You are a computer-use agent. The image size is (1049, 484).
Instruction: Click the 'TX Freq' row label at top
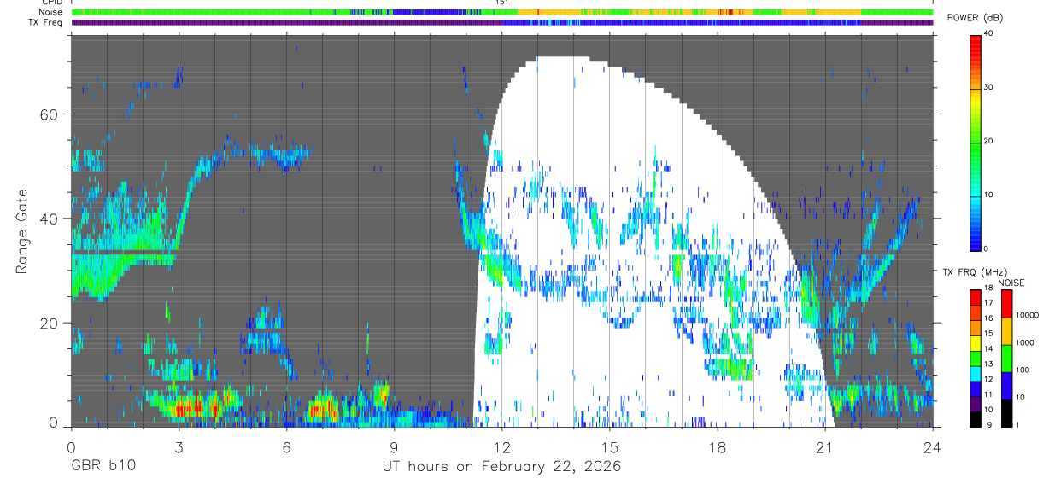pyautogui.click(x=46, y=22)
